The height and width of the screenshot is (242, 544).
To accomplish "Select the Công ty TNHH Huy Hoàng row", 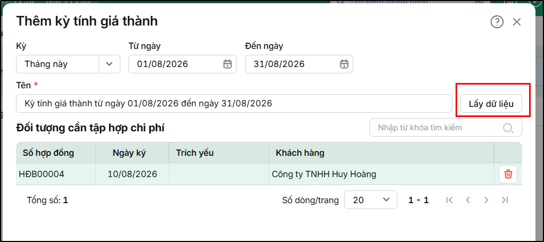I will coord(269,174).
